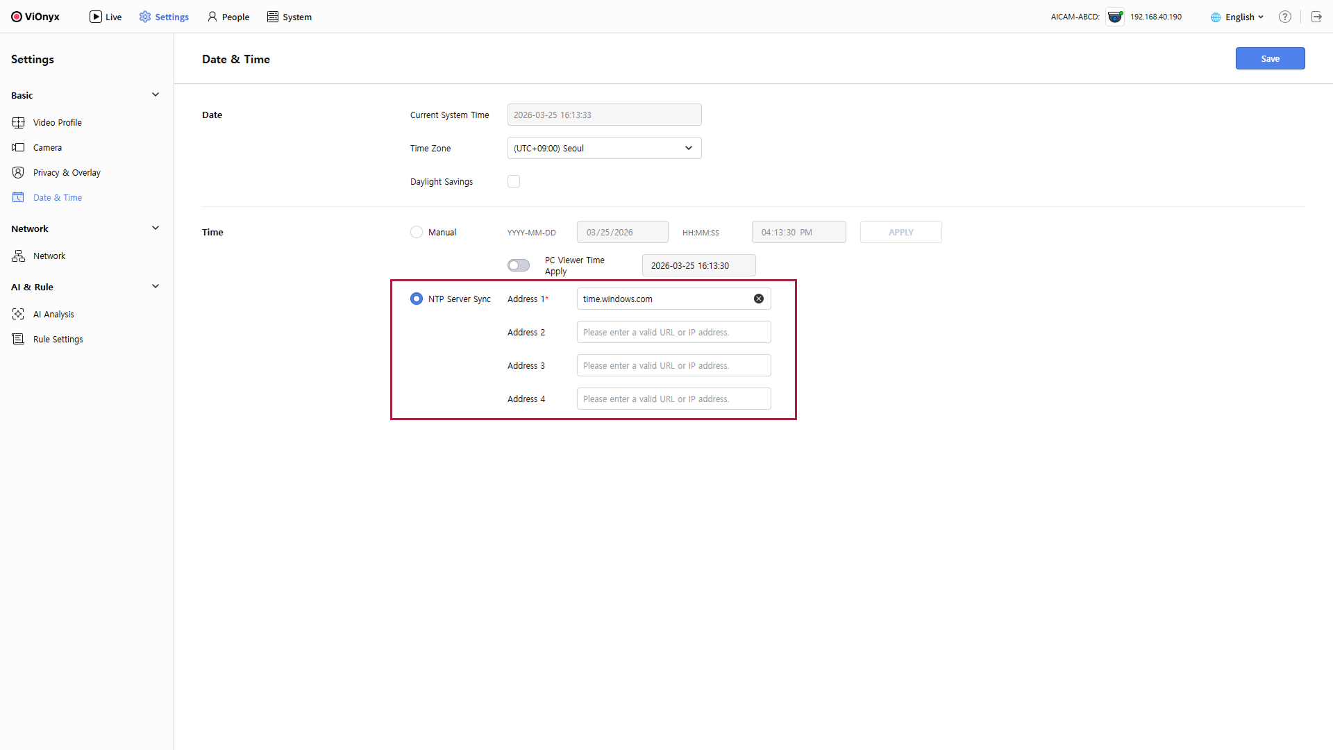Click the help question mark icon
Screen dimensions: 1333x750
click(1285, 17)
